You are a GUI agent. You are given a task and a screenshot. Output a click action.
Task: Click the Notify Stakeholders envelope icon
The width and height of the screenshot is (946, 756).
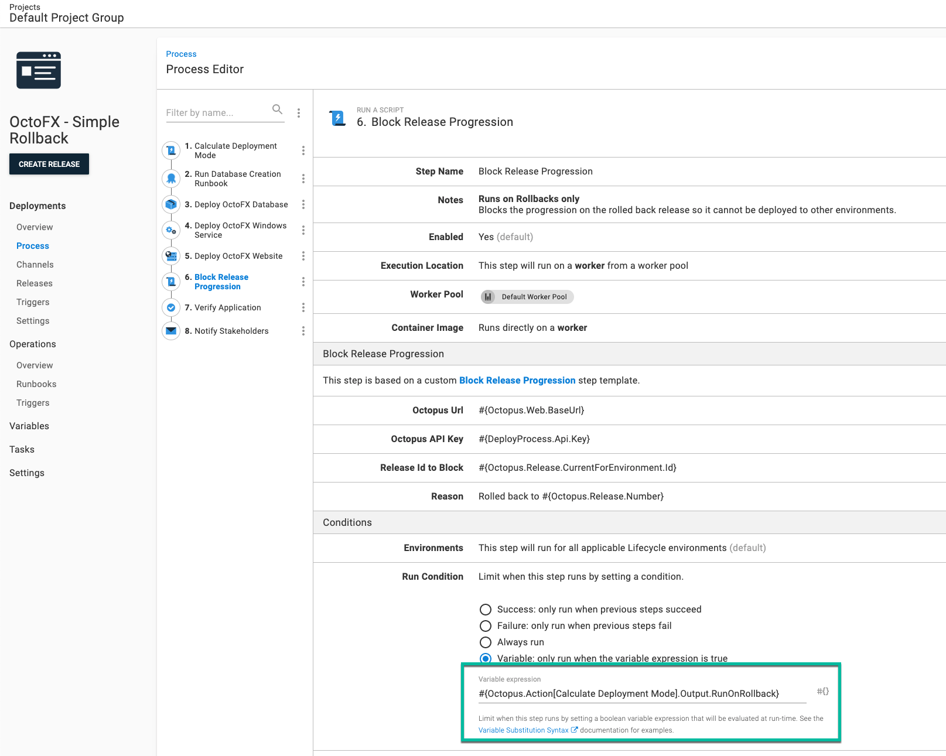171,331
